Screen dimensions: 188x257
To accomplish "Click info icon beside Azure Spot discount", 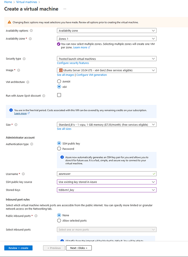I will click(x=44, y=96).
